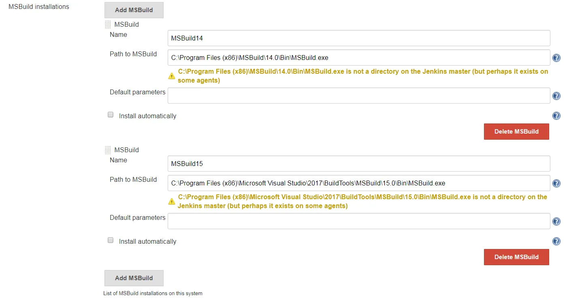Click the path field with 14.0\Bin\MSBuild.exe

point(359,57)
